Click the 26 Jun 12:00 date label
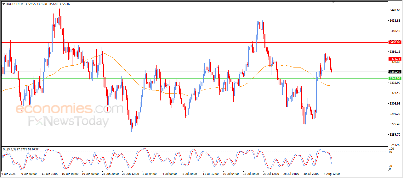Image resolution: width=403 pixels, height=178 pixels. tap(131, 173)
